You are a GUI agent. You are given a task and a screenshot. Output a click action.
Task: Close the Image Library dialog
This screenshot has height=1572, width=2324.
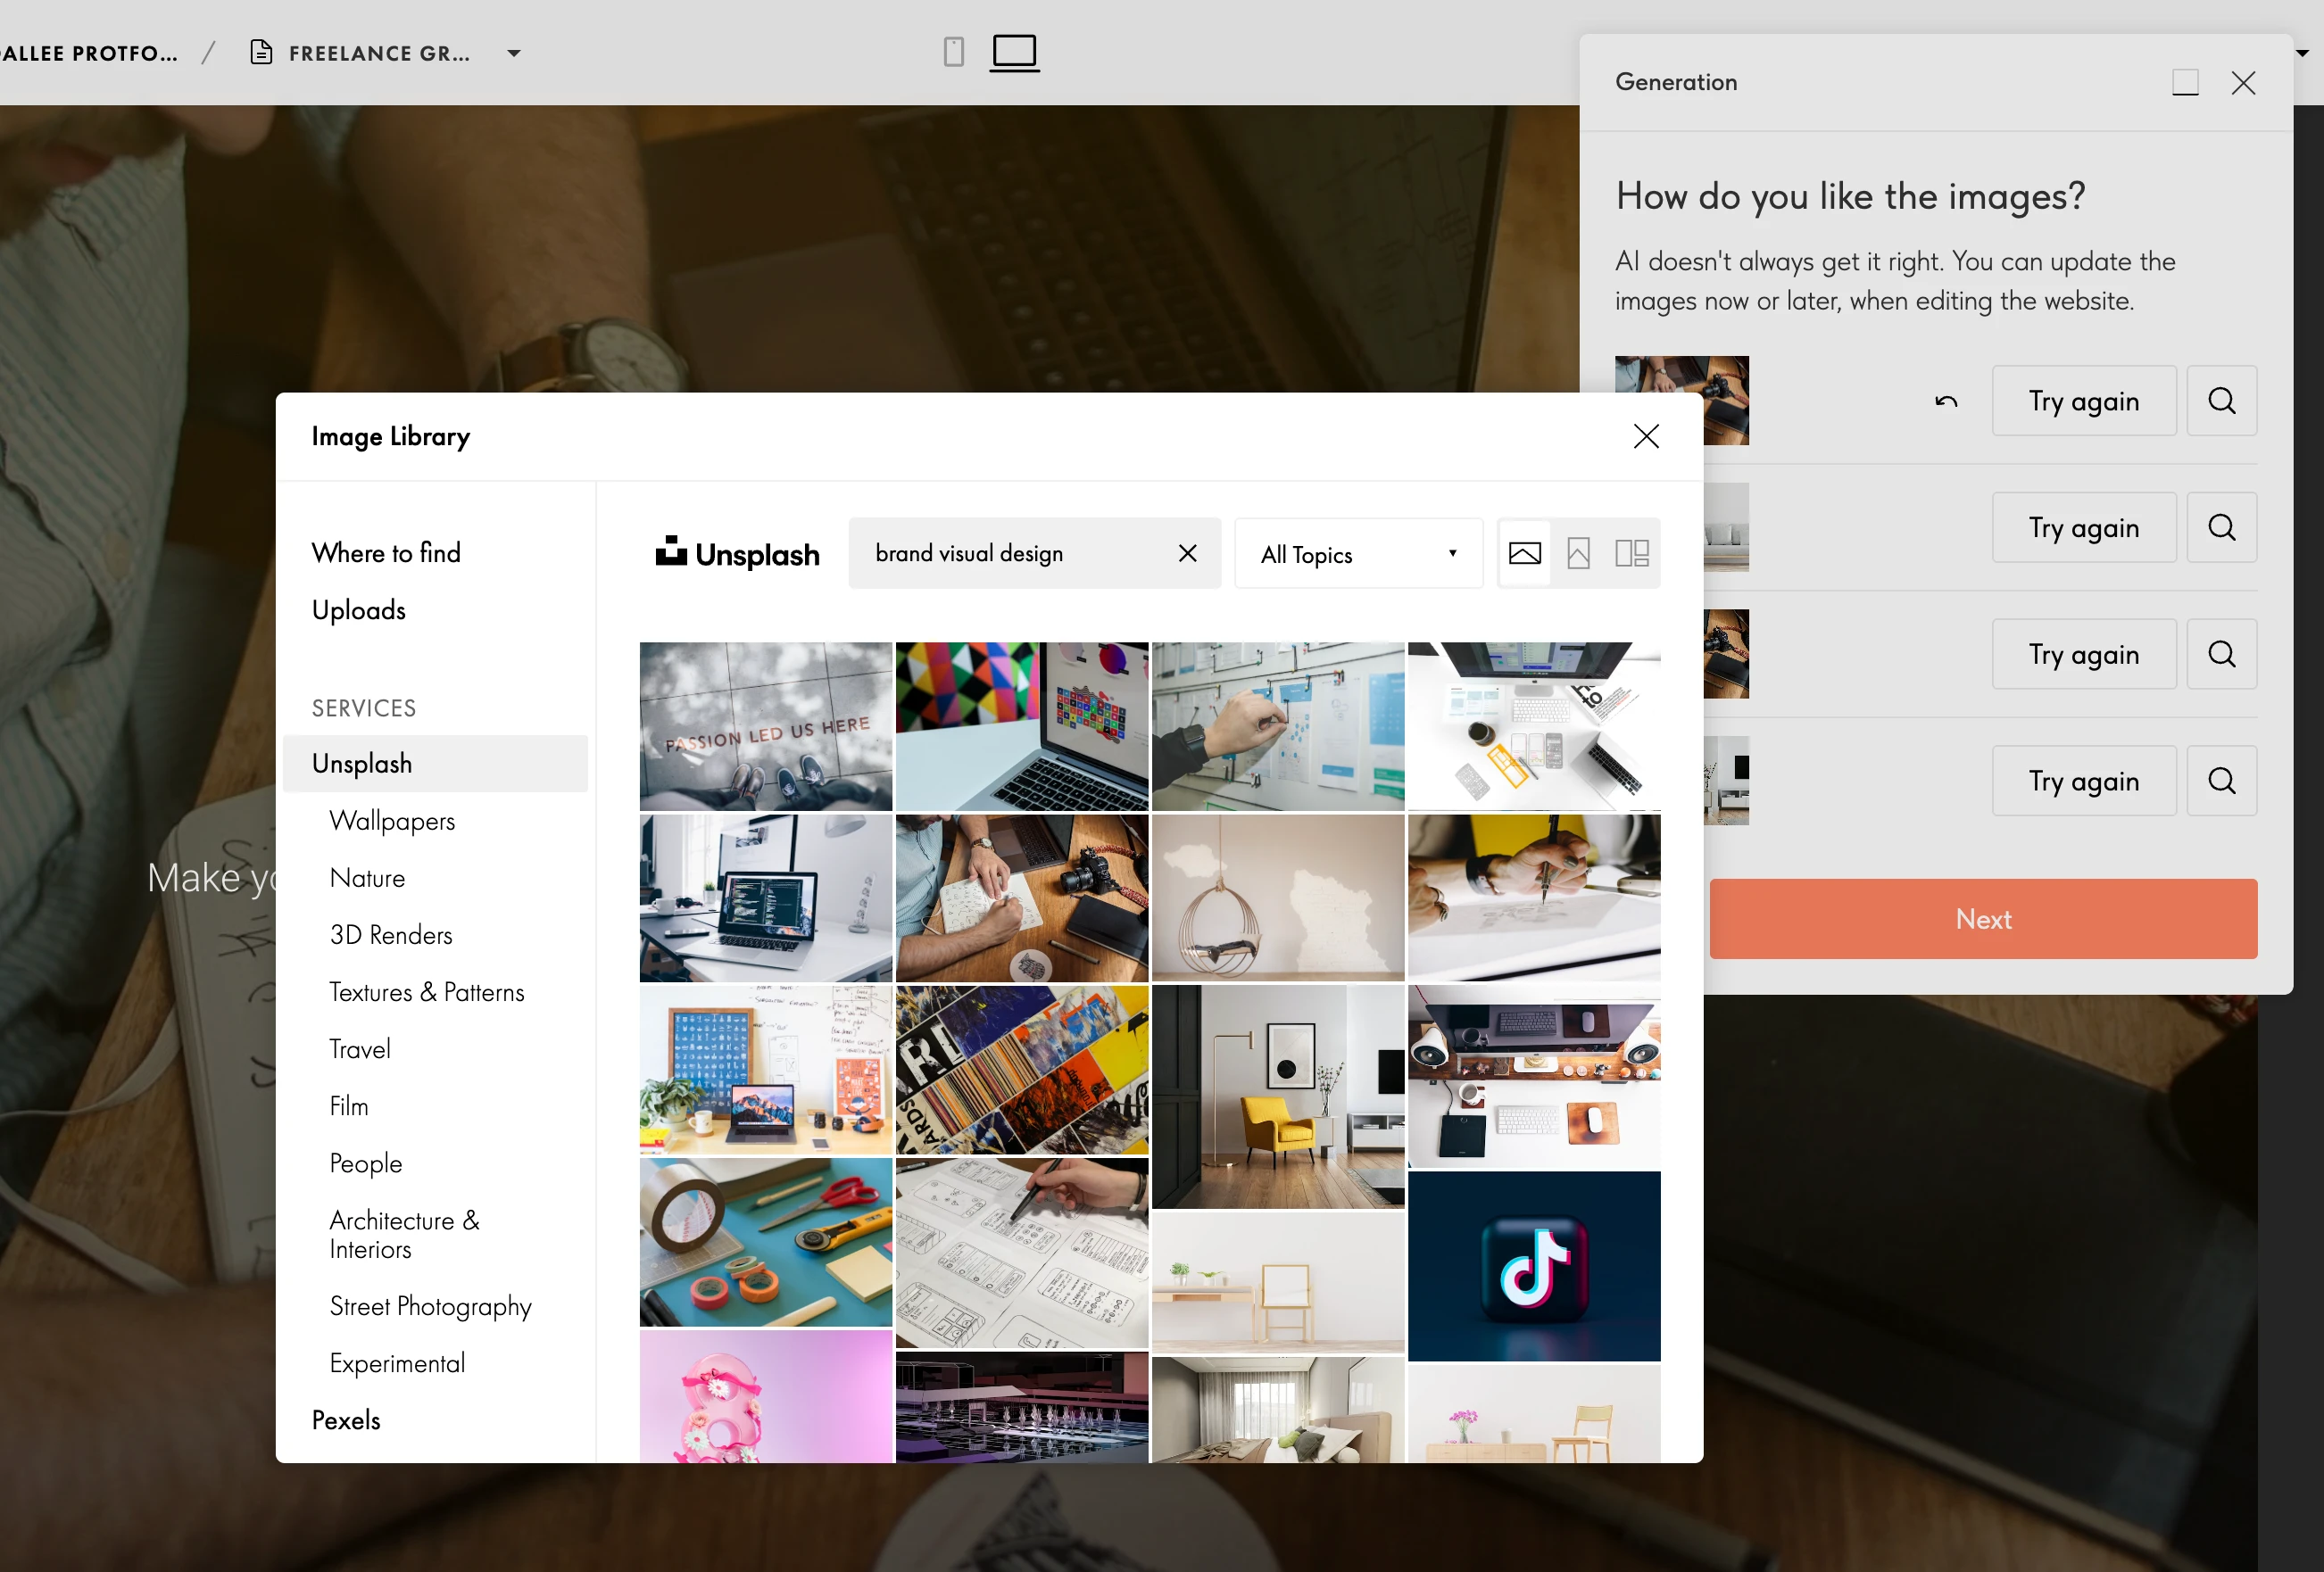coord(1646,437)
